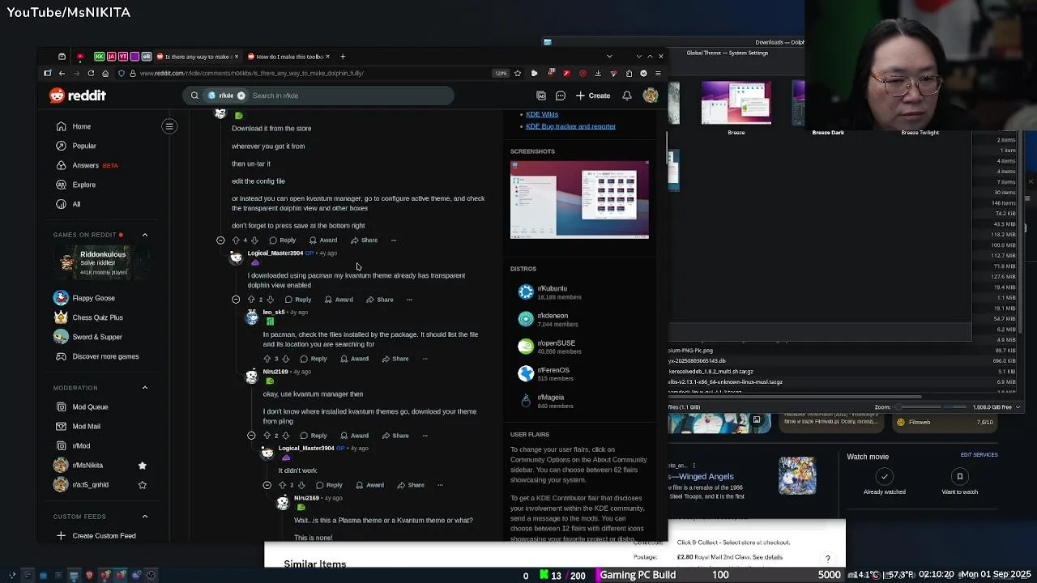The image size is (1037, 583).
Task: Visit r/kdeneon community
Action: coord(553,319)
